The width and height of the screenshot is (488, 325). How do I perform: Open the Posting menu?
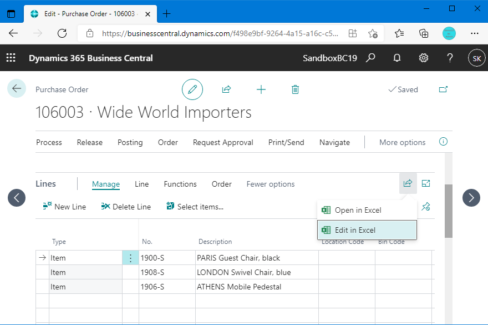coord(130,142)
